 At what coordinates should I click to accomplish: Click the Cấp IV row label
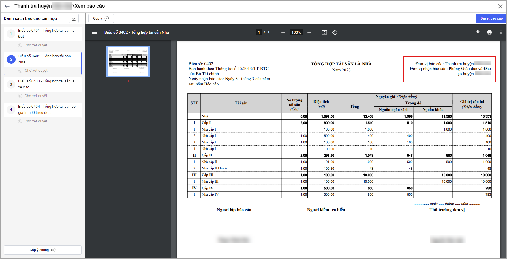(x=208, y=188)
